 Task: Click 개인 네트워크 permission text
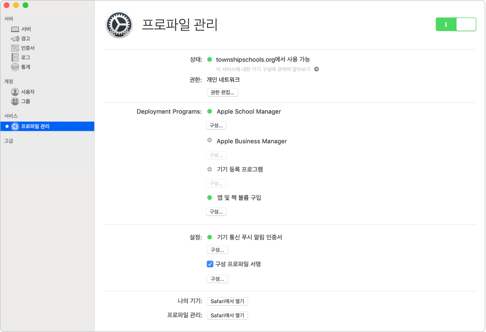pyautogui.click(x=223, y=80)
